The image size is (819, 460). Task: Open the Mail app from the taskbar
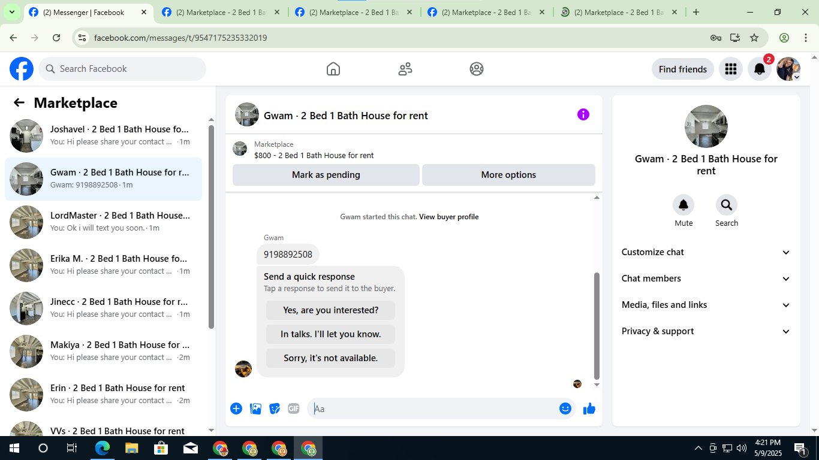click(191, 448)
